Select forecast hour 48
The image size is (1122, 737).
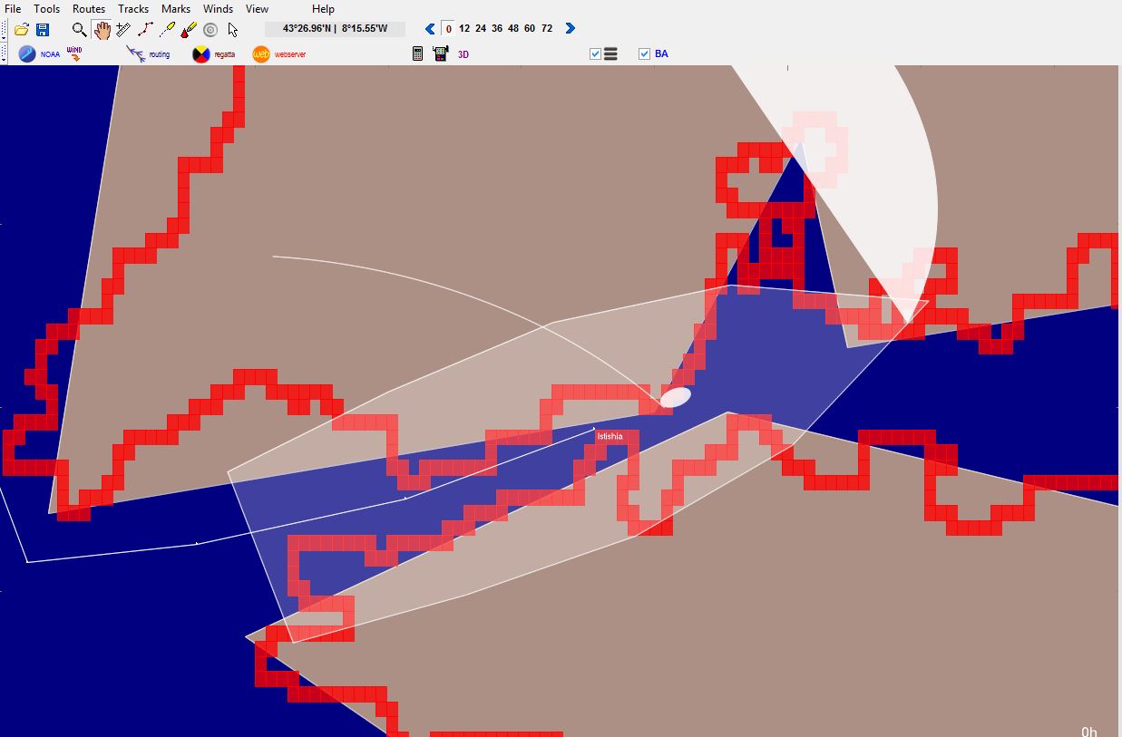513,29
